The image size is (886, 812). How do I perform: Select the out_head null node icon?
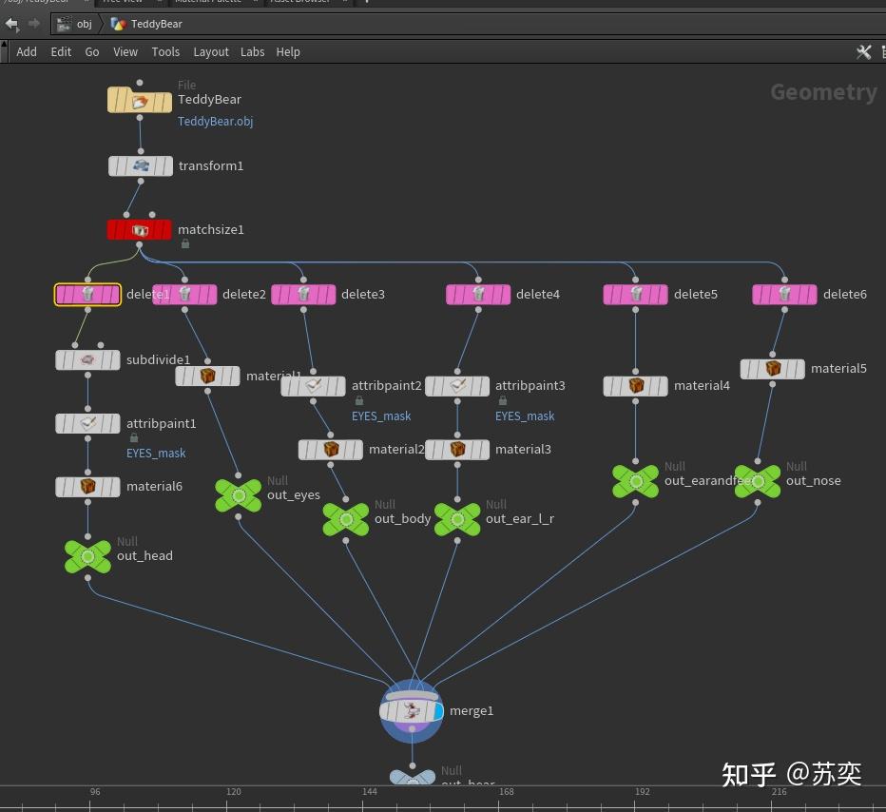pyautogui.click(x=87, y=555)
